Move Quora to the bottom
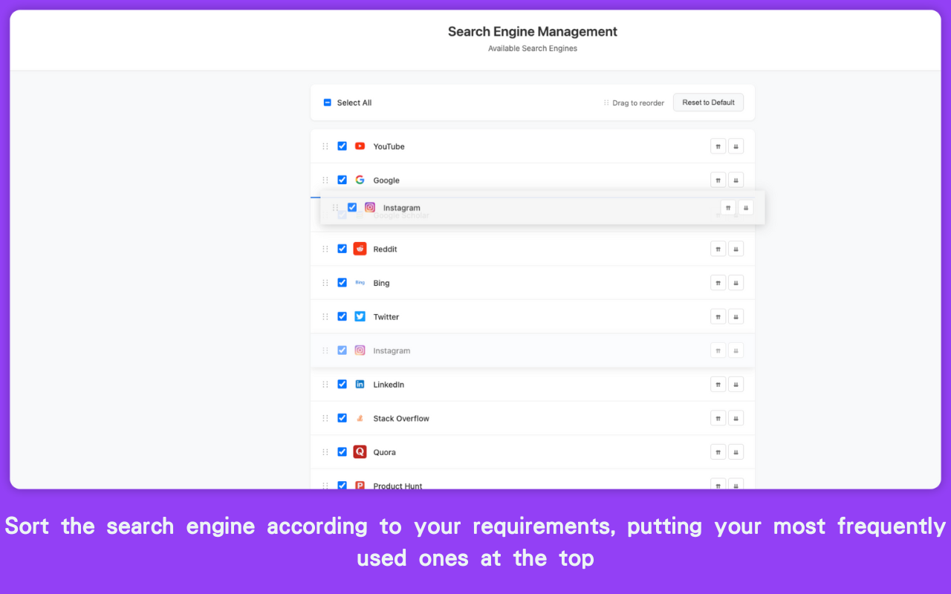This screenshot has height=594, width=951. point(736,451)
